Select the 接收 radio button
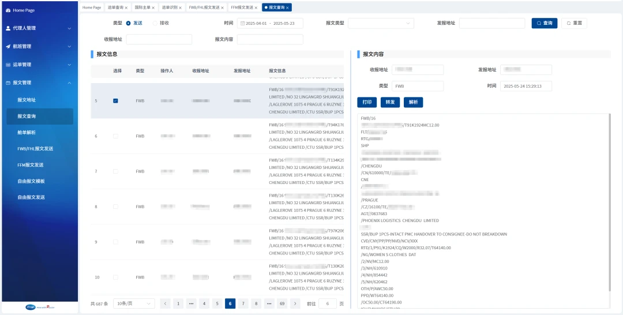Image resolution: width=623 pixels, height=315 pixels. 155,24
